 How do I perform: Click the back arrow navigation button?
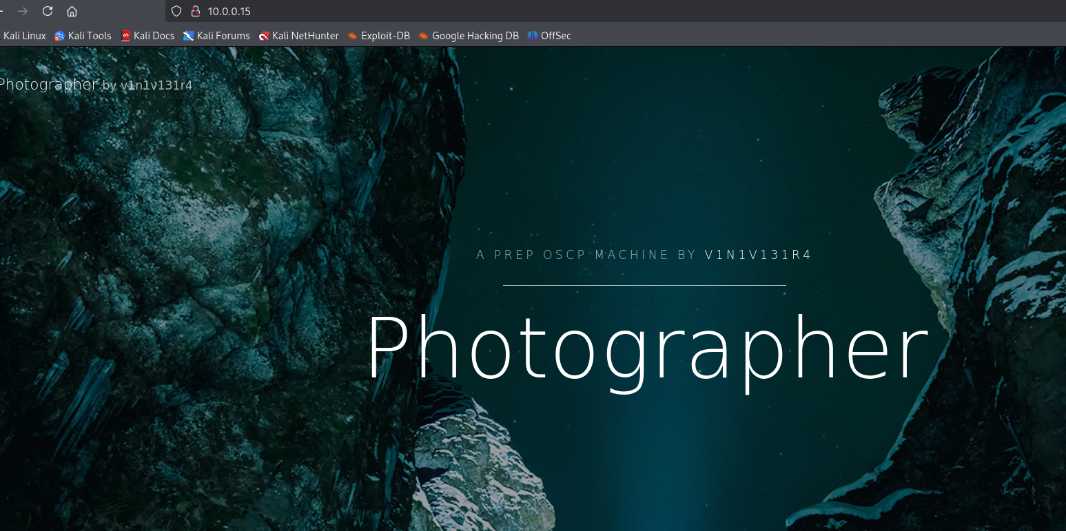2,11
